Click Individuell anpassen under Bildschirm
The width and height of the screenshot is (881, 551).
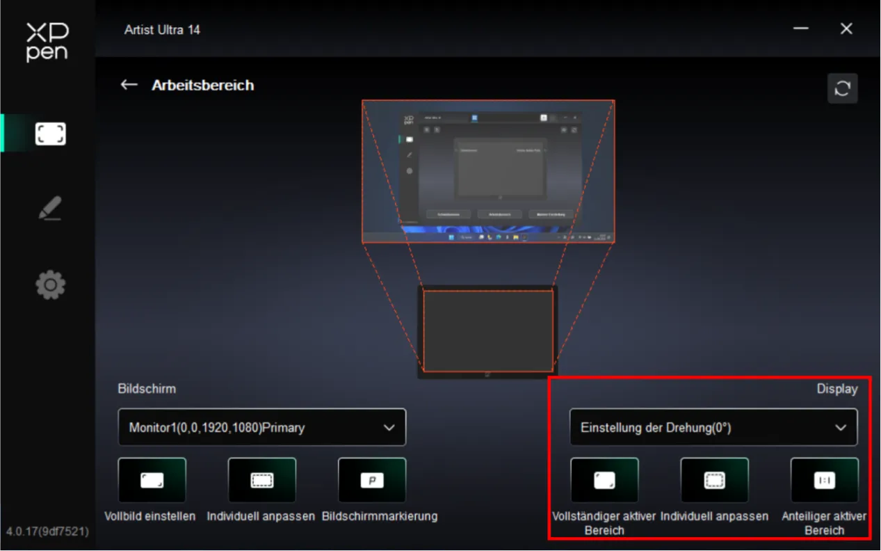tap(262, 480)
